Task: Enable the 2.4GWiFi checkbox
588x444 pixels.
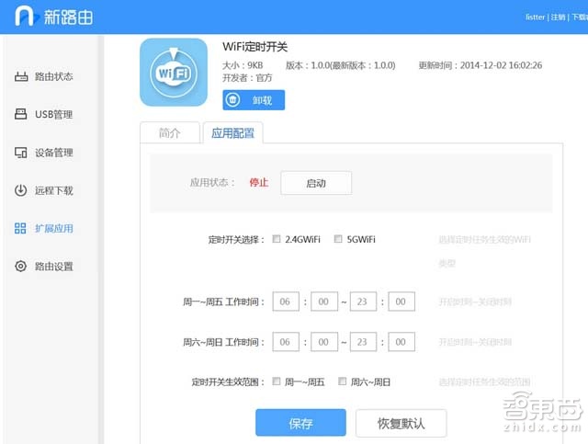Action: (x=277, y=239)
